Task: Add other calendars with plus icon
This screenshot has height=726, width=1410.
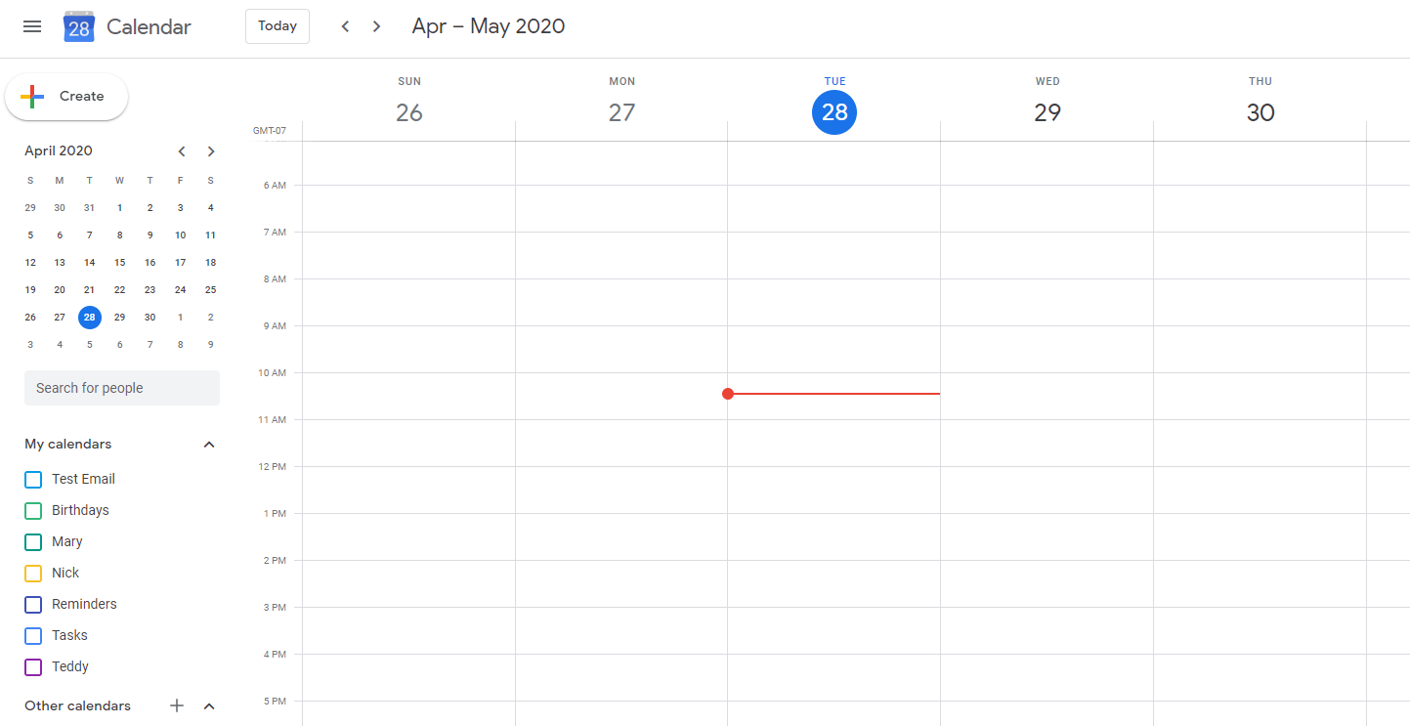Action: (177, 705)
